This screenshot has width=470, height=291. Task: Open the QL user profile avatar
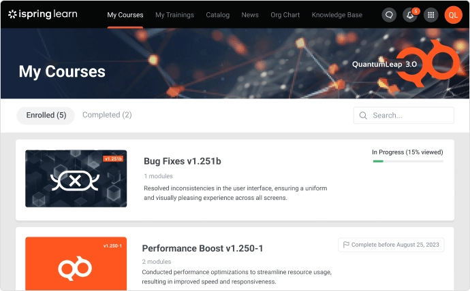(x=453, y=14)
